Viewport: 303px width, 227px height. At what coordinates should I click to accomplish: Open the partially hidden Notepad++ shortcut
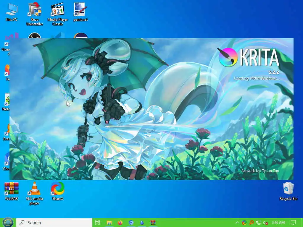(x=6, y=102)
